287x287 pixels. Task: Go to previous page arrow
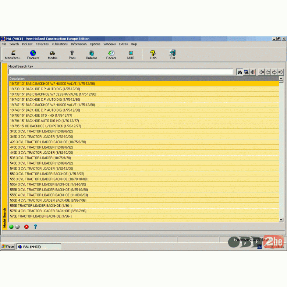(x=268, y=72)
